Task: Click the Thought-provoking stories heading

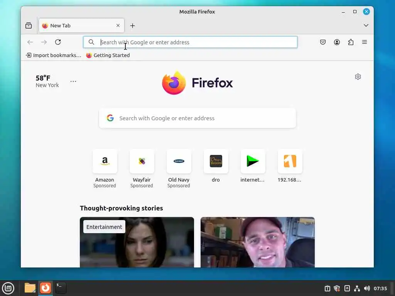Action: tap(122, 208)
